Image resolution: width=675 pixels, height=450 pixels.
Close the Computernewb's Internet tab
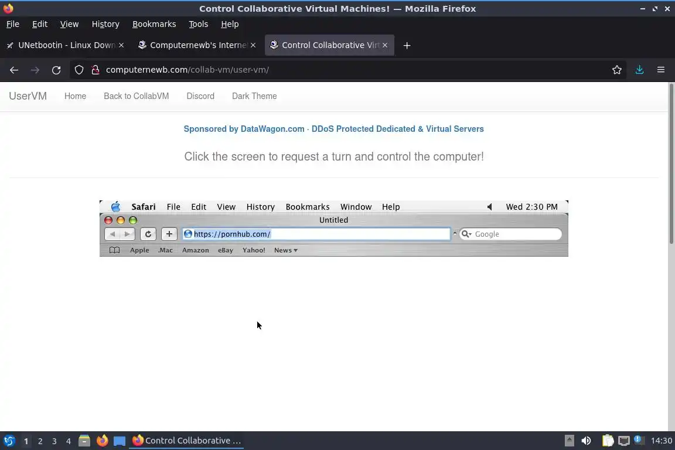pyautogui.click(x=253, y=45)
